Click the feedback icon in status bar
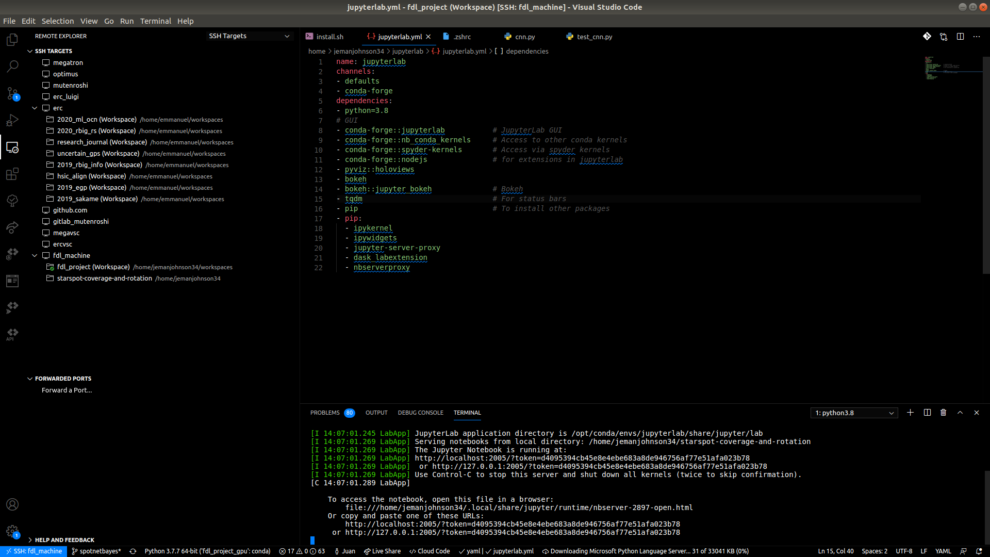Image resolution: width=990 pixels, height=557 pixels. click(963, 551)
